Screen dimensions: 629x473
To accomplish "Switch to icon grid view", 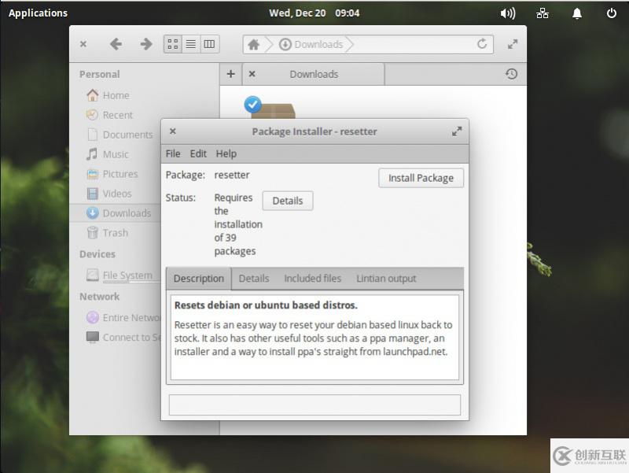I will point(173,44).
